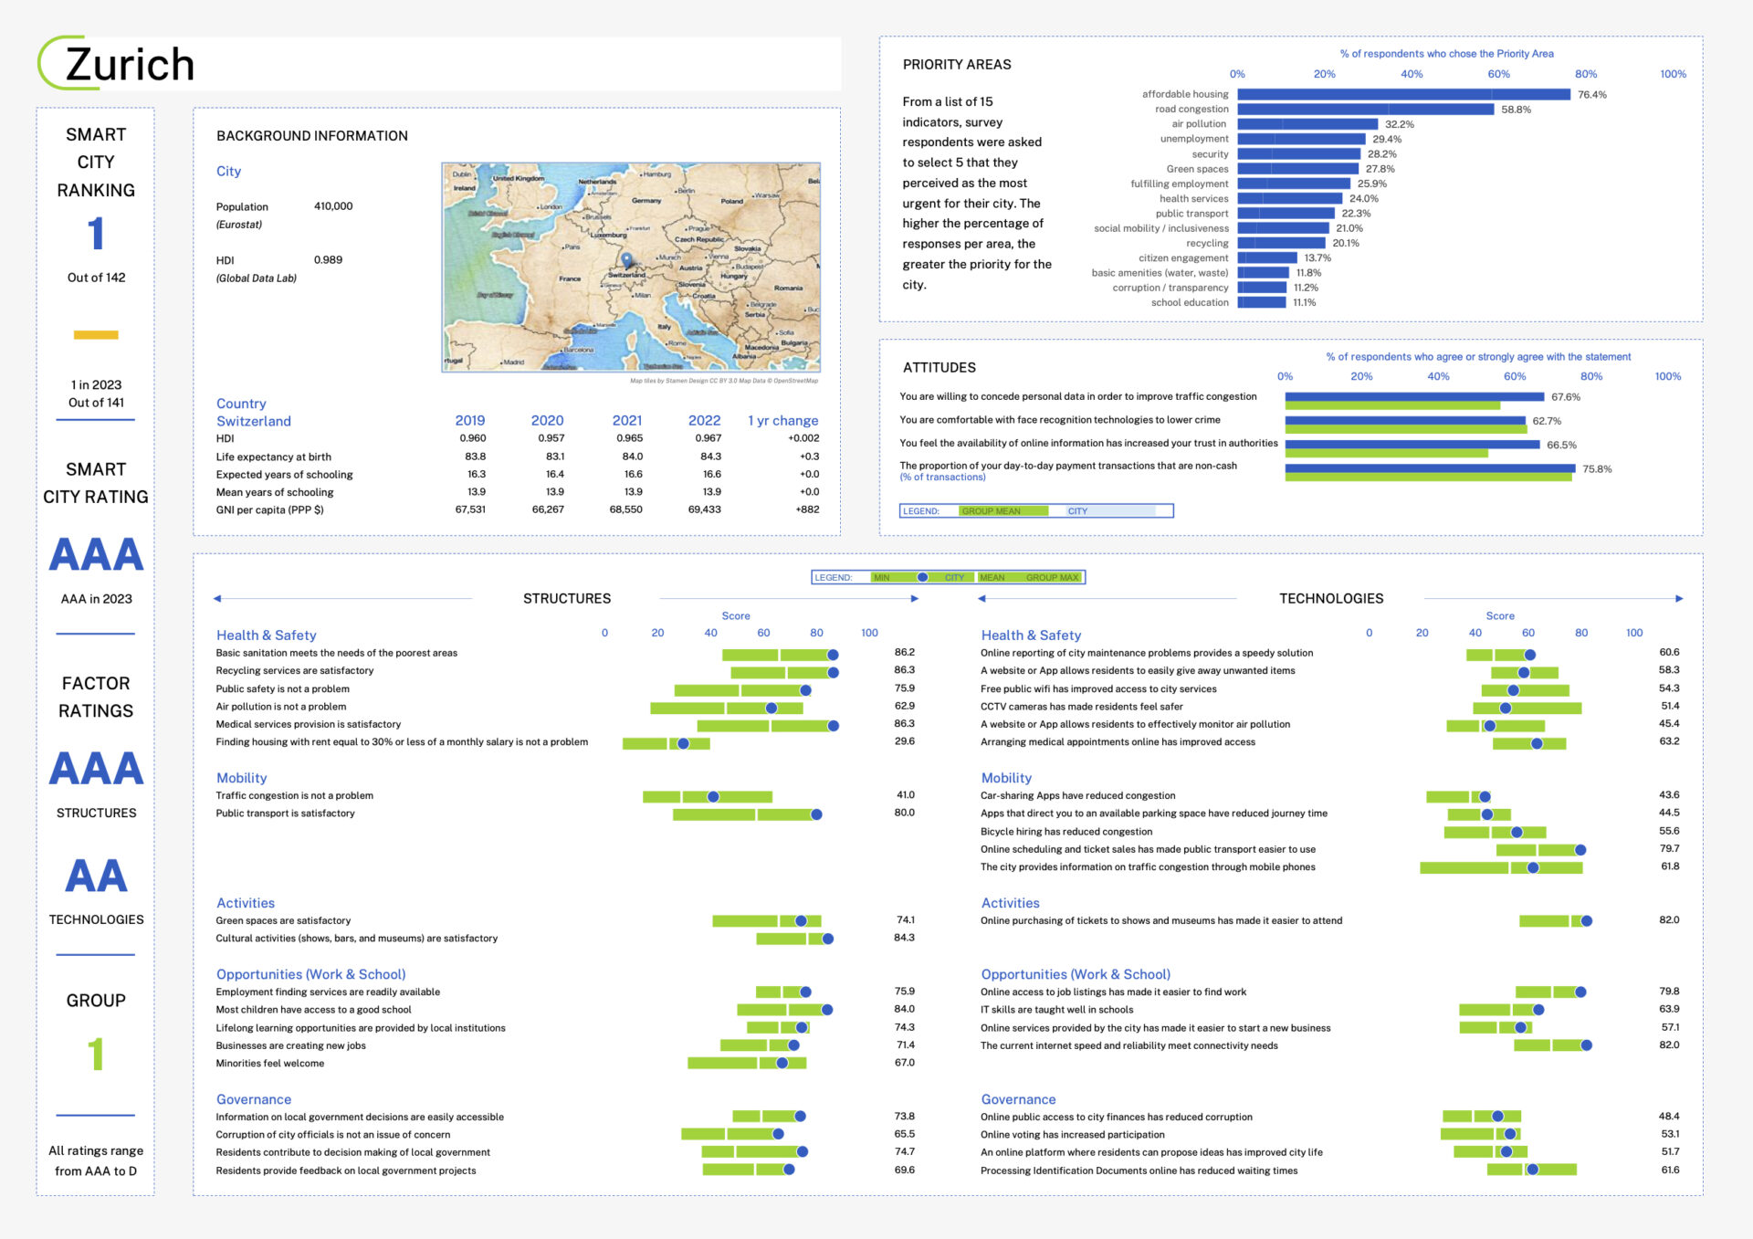Click the 2022 column header

tap(705, 421)
